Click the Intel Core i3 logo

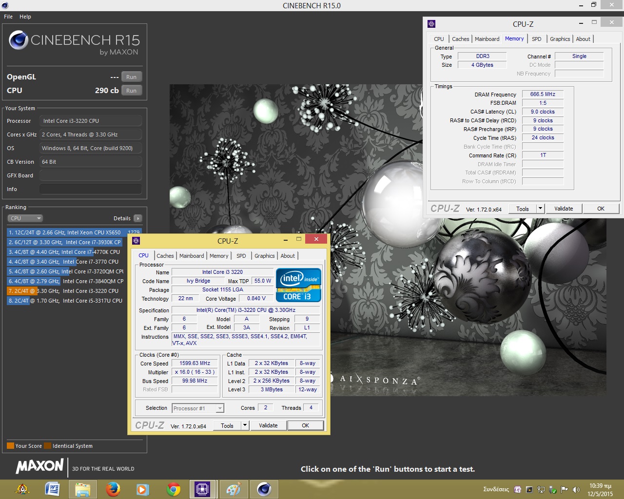298,285
